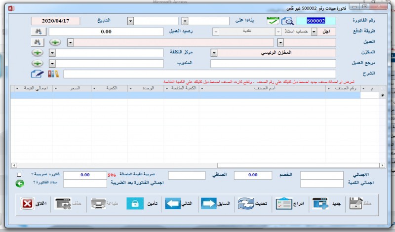This screenshot has height=232, width=395.
Task: Open representative (المندوب) dropdown arrow
Action: (x=52, y=64)
